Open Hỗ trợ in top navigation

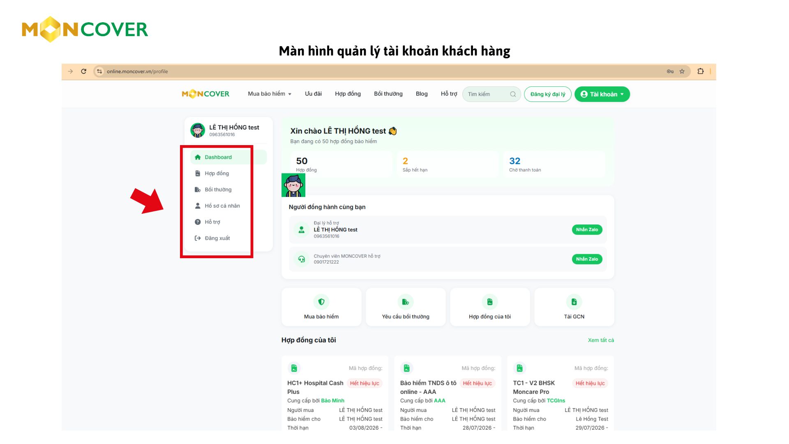pos(449,94)
